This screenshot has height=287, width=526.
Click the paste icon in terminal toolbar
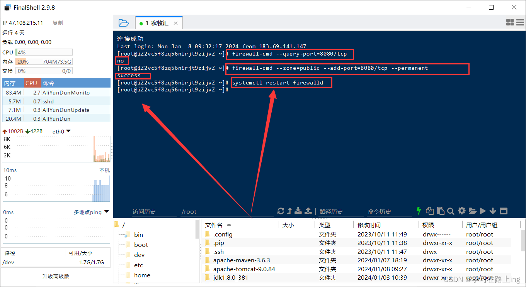pos(440,211)
